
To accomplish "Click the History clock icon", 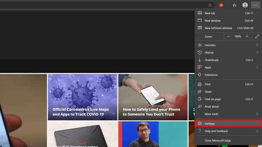I will coord(200,52).
